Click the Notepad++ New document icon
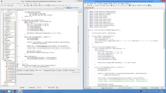The image size is (166, 93). (x=86, y=5)
